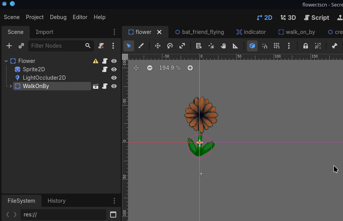Image resolution: width=343 pixels, height=221 pixels.
Task: Click the Instantiate Child Scene link icon
Action: (x=21, y=46)
